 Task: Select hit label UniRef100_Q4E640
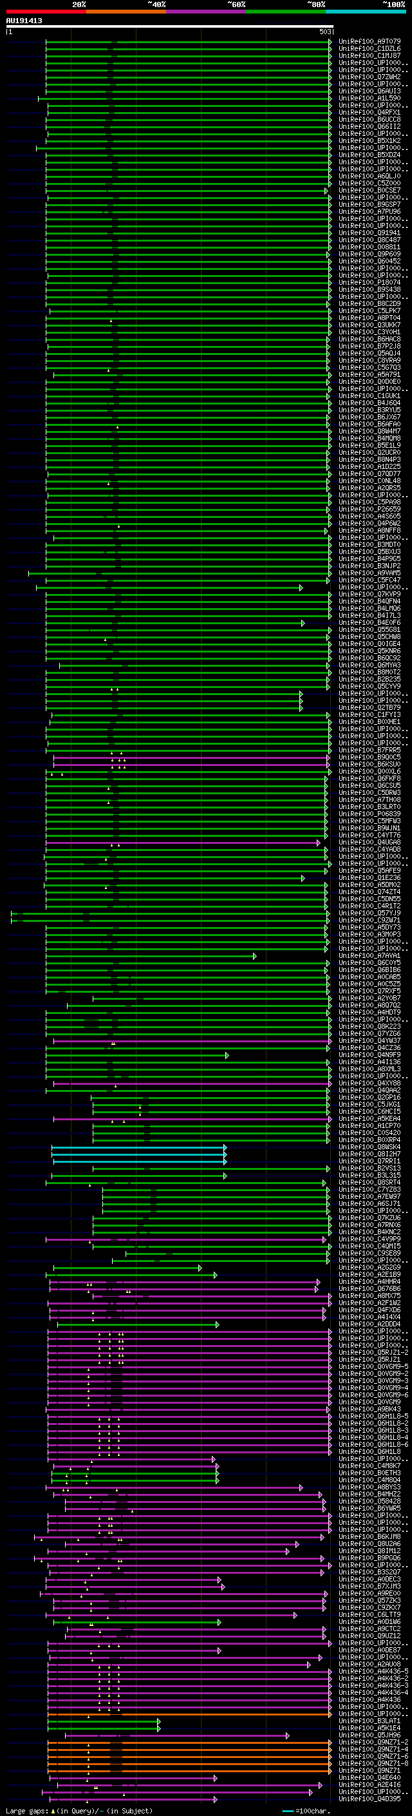click(370, 1777)
